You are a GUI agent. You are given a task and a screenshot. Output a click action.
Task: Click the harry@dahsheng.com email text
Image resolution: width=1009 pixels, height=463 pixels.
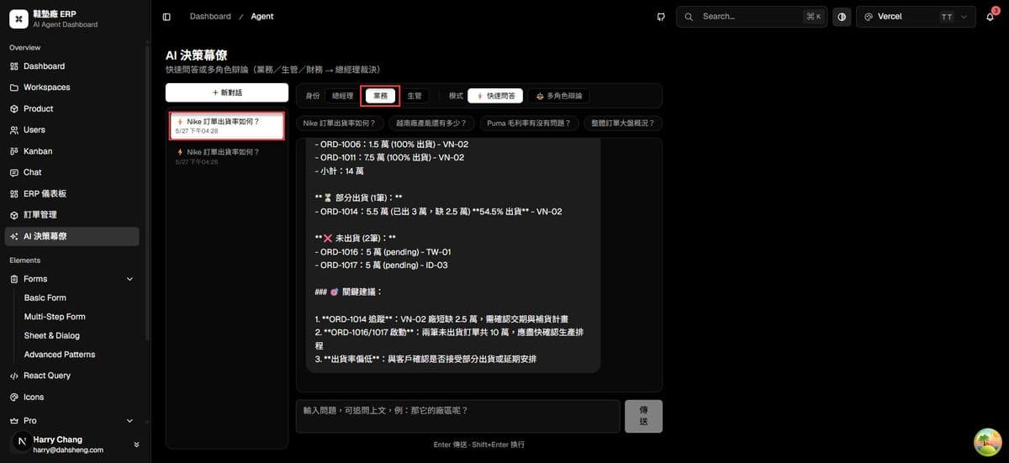point(68,450)
